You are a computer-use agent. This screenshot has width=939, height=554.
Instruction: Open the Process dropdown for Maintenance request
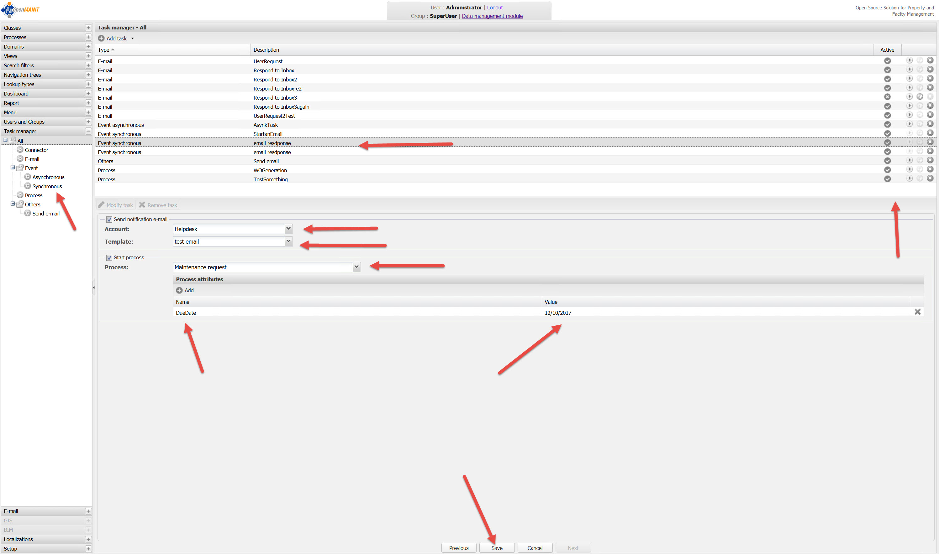coord(356,267)
